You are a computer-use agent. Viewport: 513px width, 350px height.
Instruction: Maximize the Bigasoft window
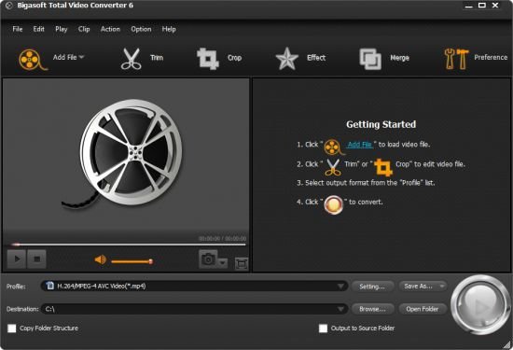[482, 6]
